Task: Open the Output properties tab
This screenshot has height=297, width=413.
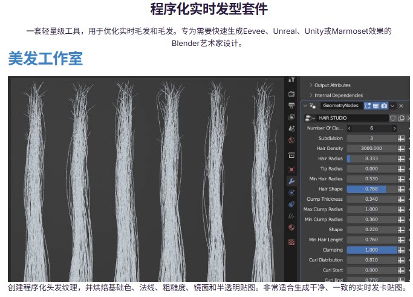Action: (x=291, y=106)
